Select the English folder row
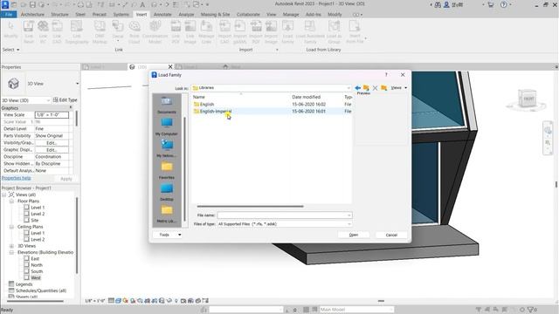Image resolution: width=559 pixels, height=314 pixels. [x=272, y=105]
